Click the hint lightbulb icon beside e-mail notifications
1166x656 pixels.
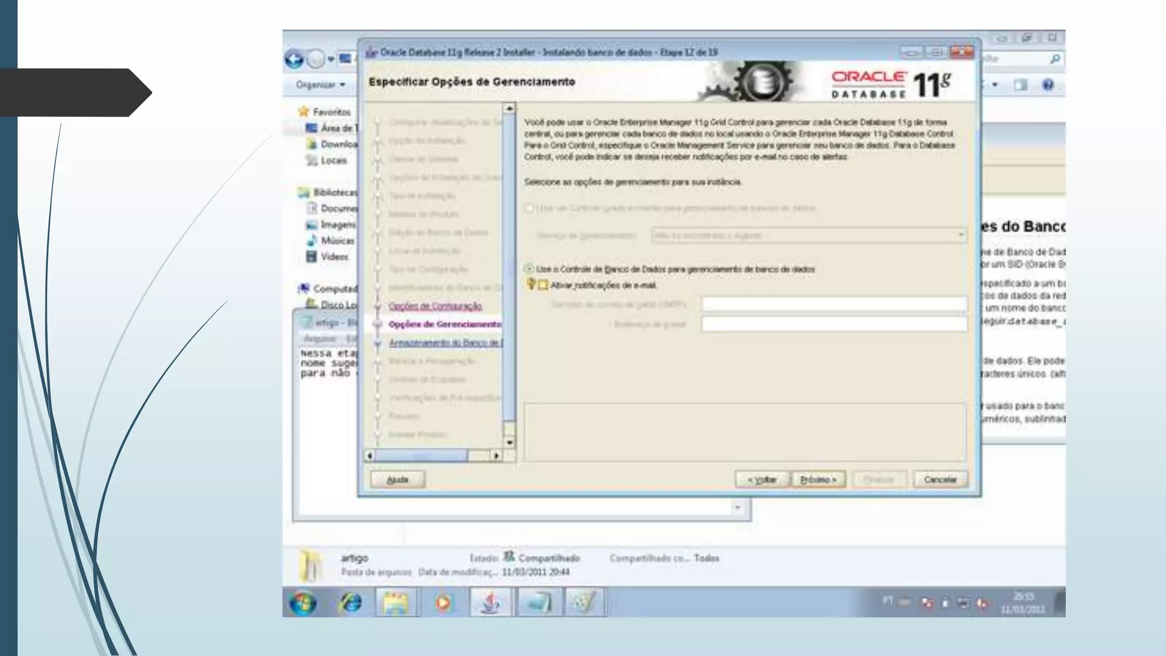531,284
